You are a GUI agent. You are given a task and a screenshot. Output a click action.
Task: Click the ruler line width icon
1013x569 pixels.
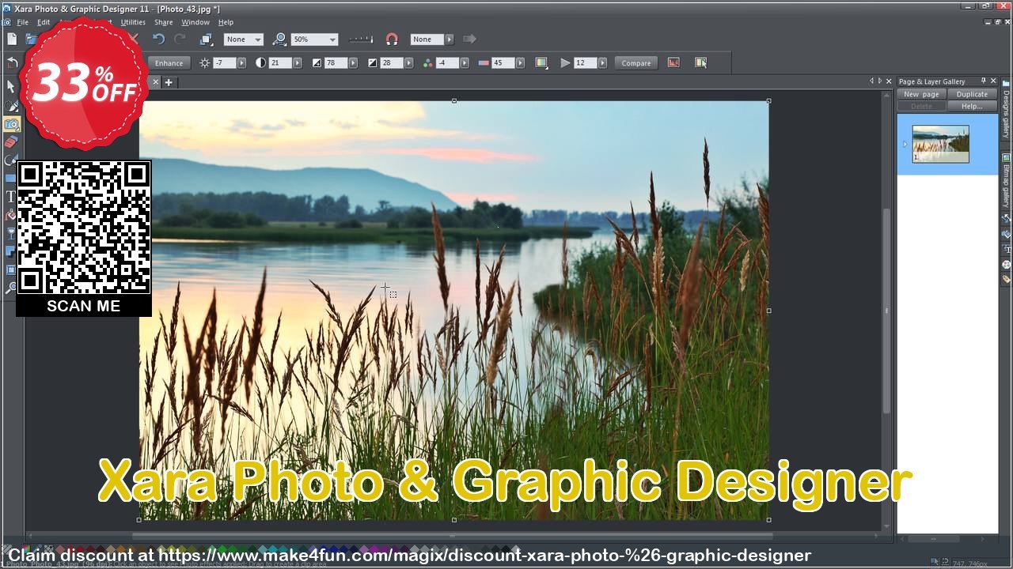point(361,39)
